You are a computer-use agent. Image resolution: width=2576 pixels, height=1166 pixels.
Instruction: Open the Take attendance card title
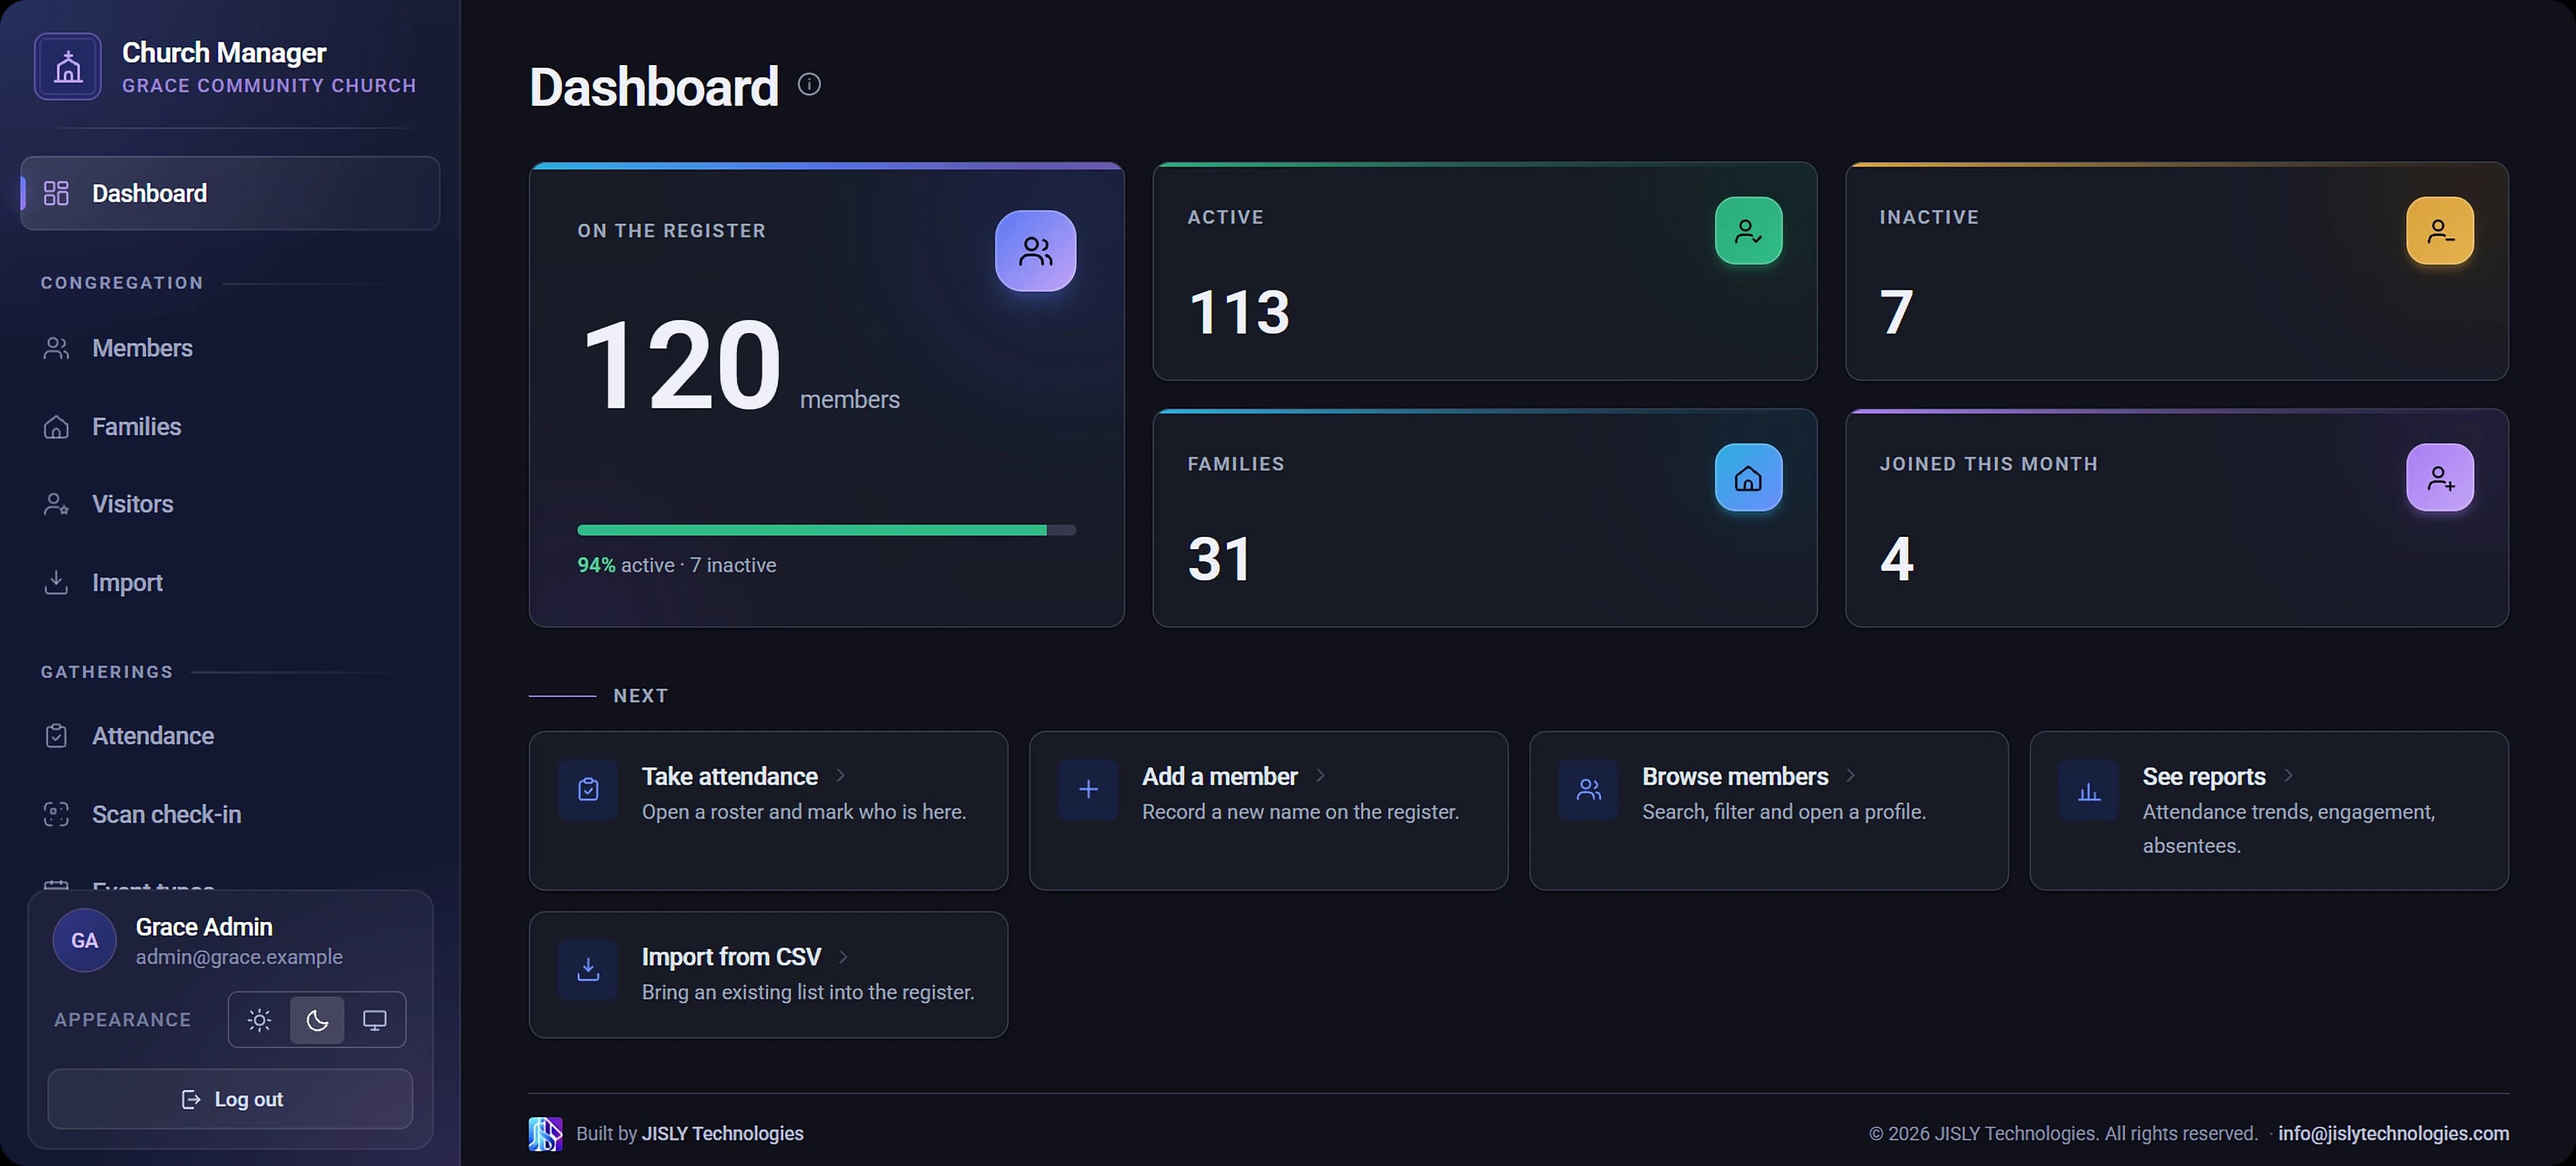pos(729,777)
